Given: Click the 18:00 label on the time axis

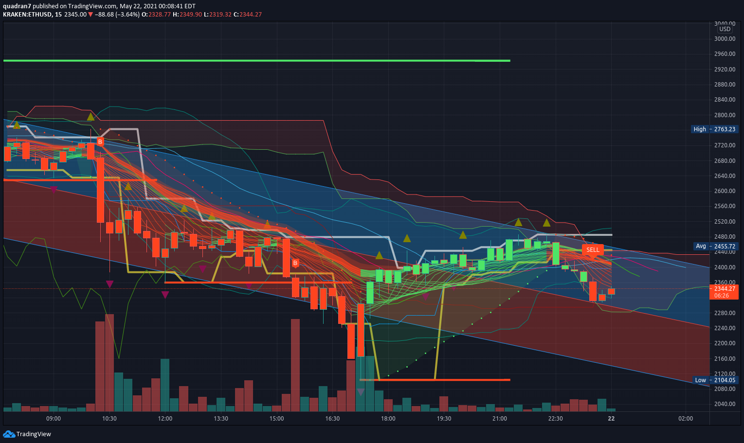Looking at the screenshot, I should (x=388, y=419).
